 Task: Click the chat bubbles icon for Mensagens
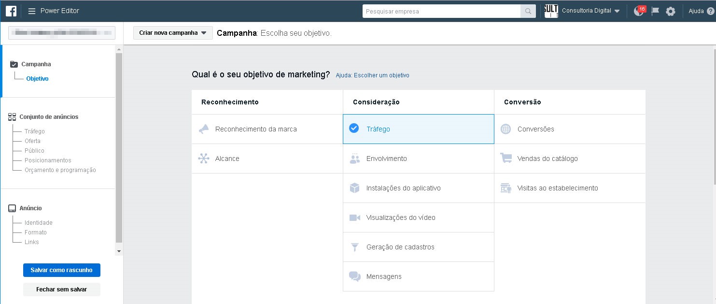pyautogui.click(x=355, y=276)
